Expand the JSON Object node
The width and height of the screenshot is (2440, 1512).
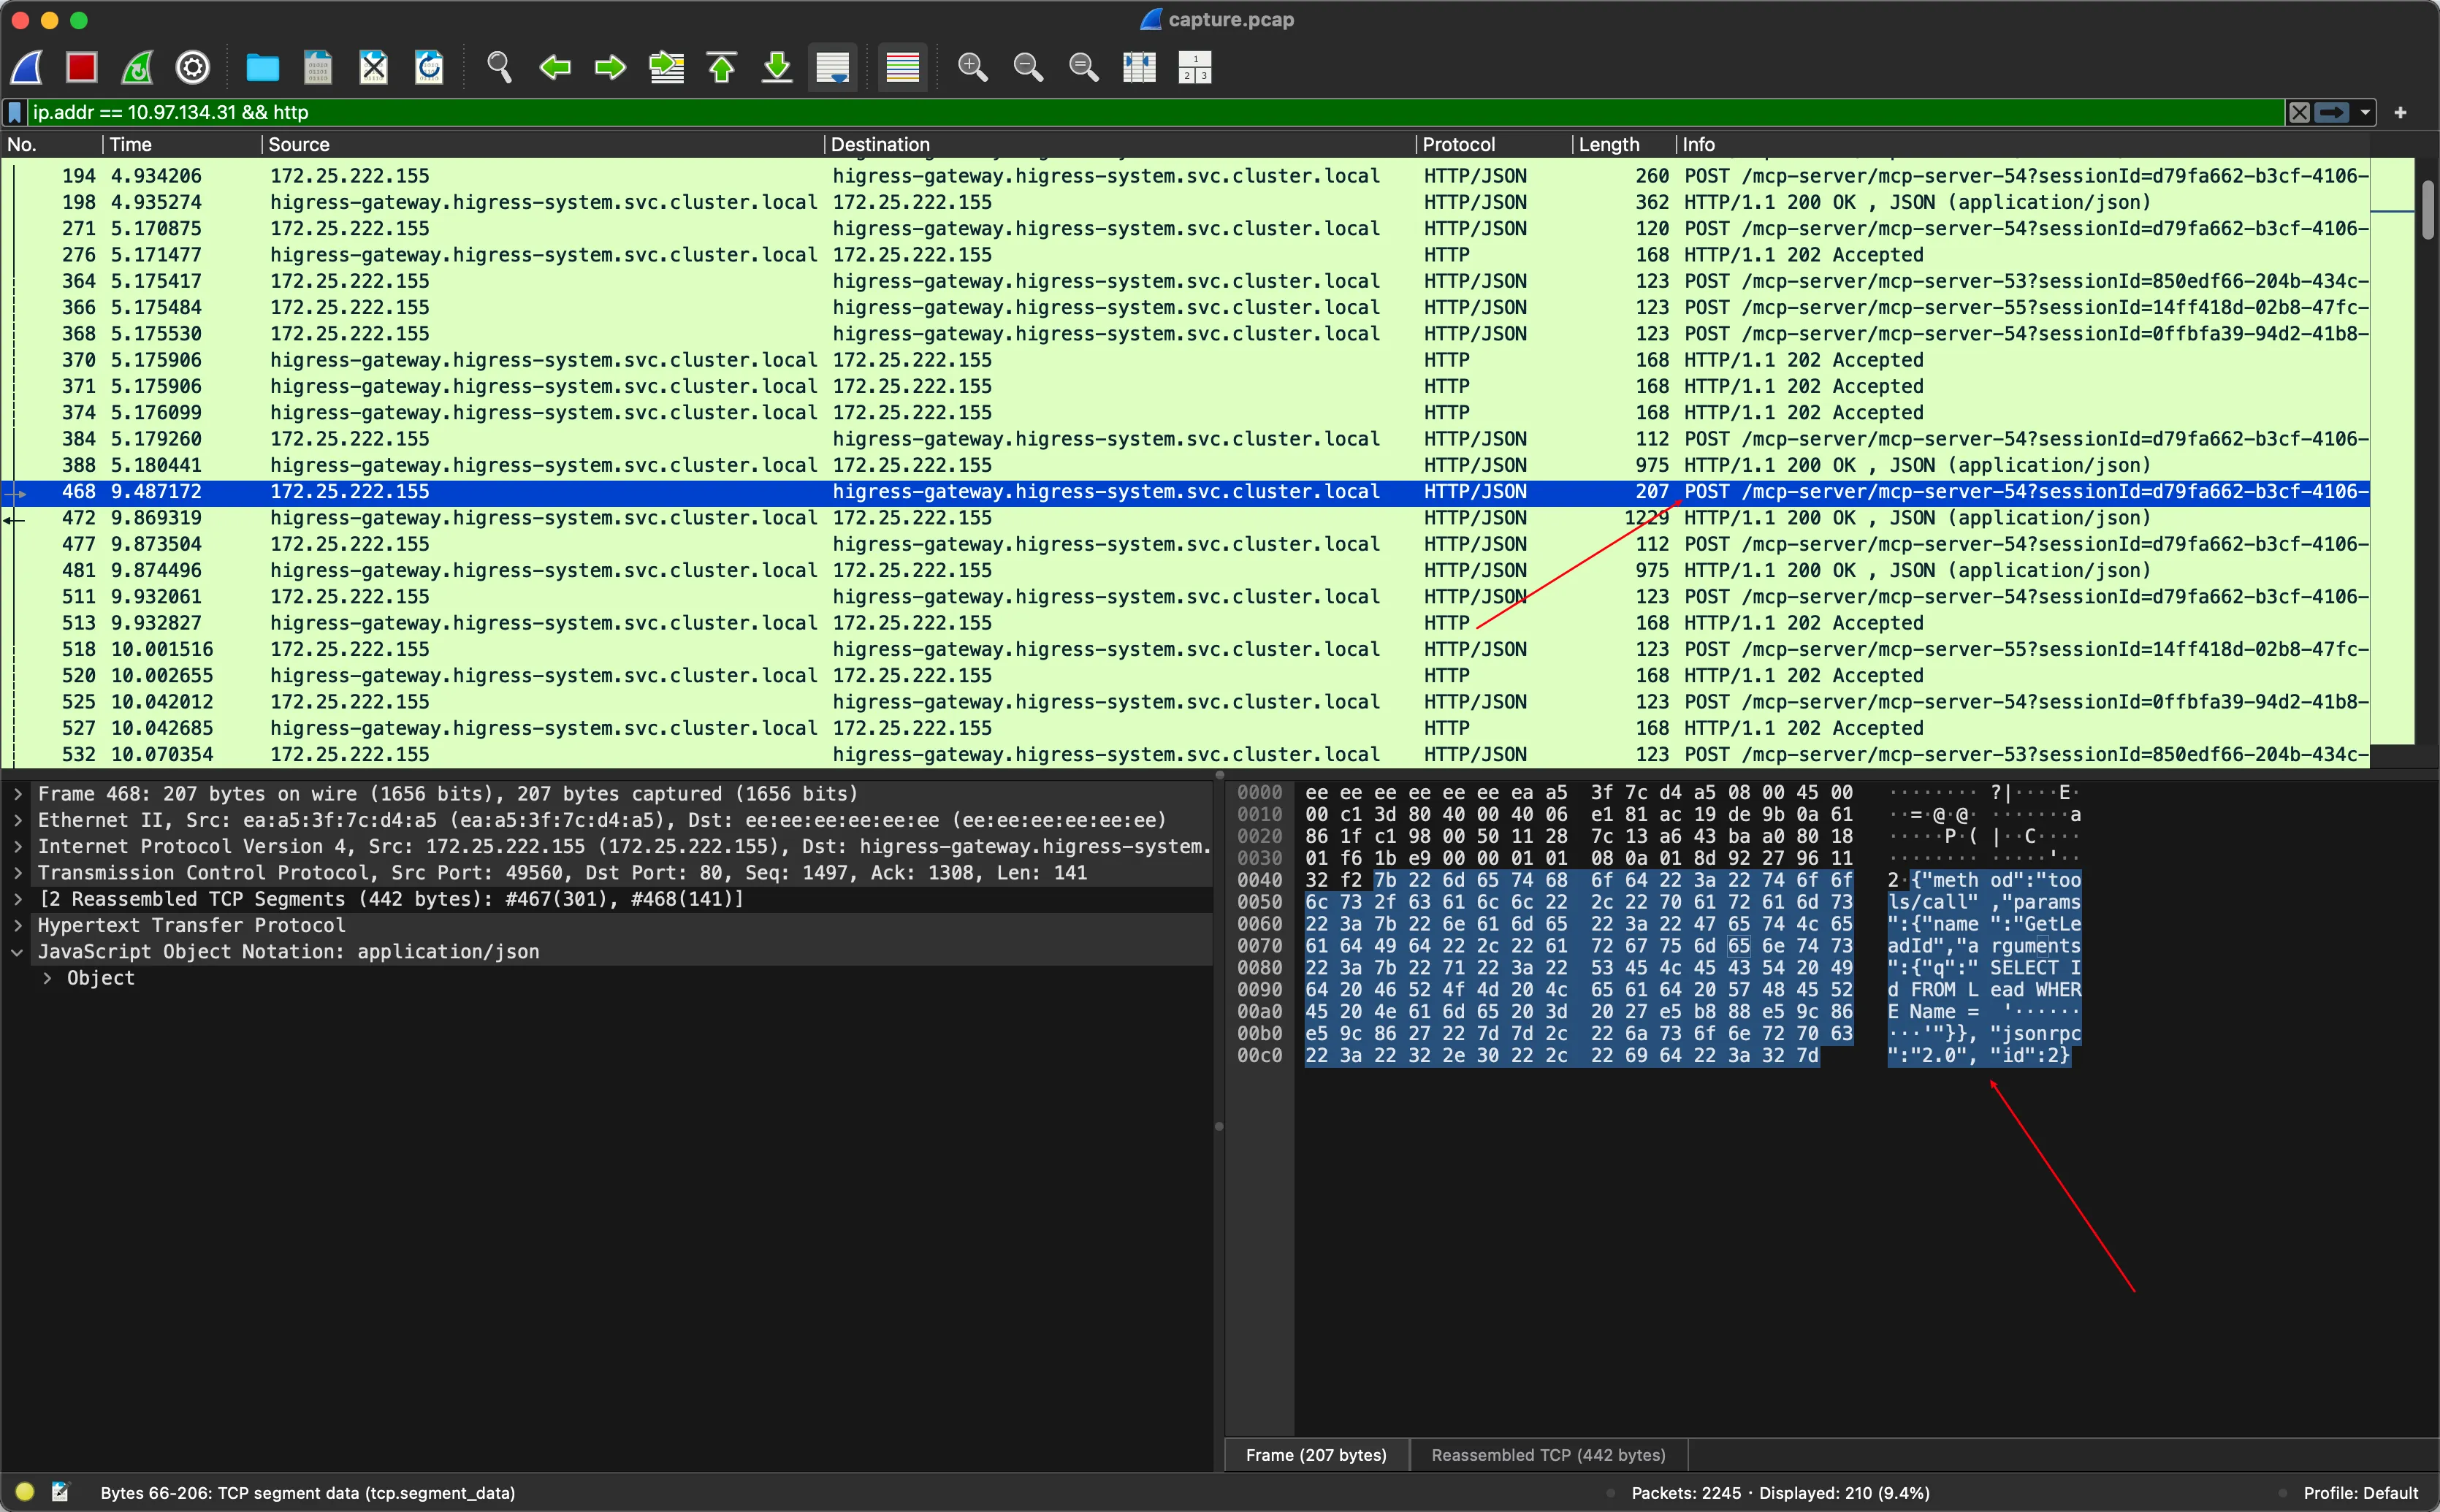pyautogui.click(x=47, y=978)
